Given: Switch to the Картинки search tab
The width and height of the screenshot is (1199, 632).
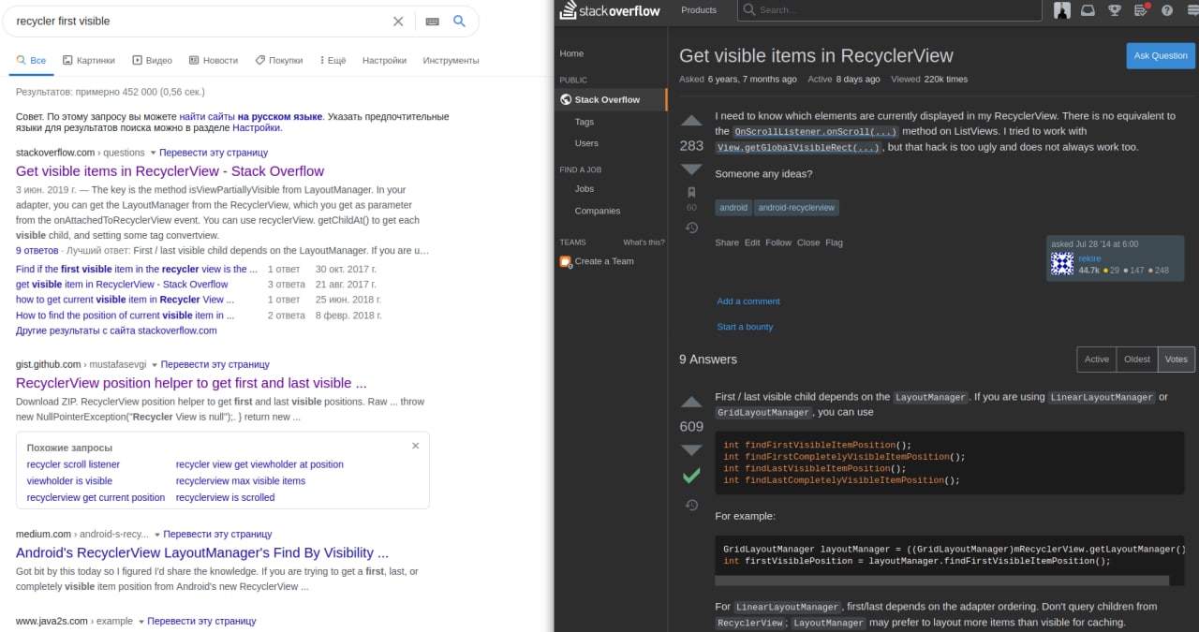Looking at the screenshot, I should (89, 60).
